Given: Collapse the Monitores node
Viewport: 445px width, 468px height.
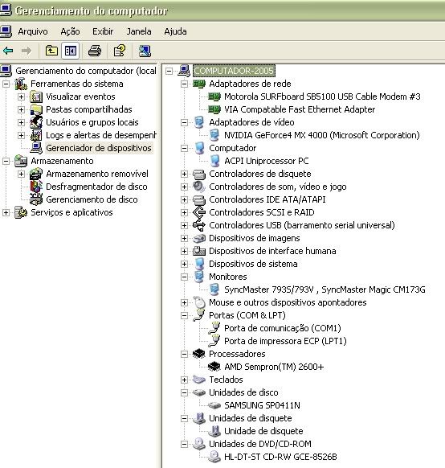Looking at the screenshot, I should [x=184, y=277].
